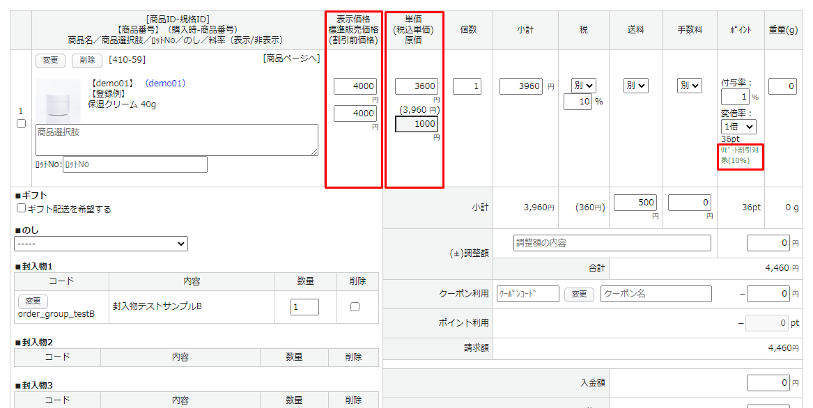813x408 pixels.
Task: Click the 付与率 point rate field
Action: pyautogui.click(x=735, y=97)
